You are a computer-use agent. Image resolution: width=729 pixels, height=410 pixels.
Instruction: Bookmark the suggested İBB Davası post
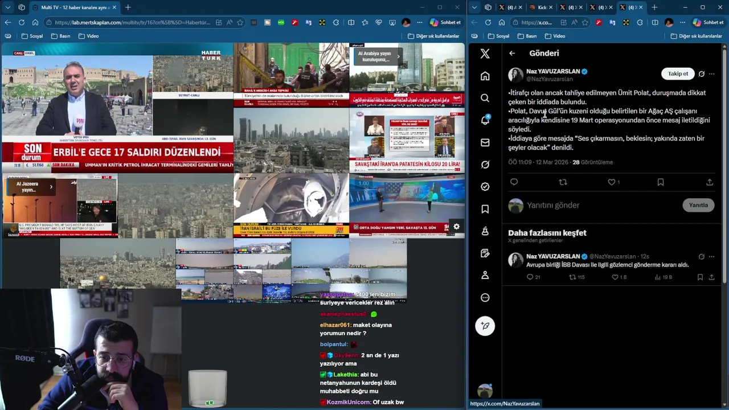pyautogui.click(x=700, y=277)
